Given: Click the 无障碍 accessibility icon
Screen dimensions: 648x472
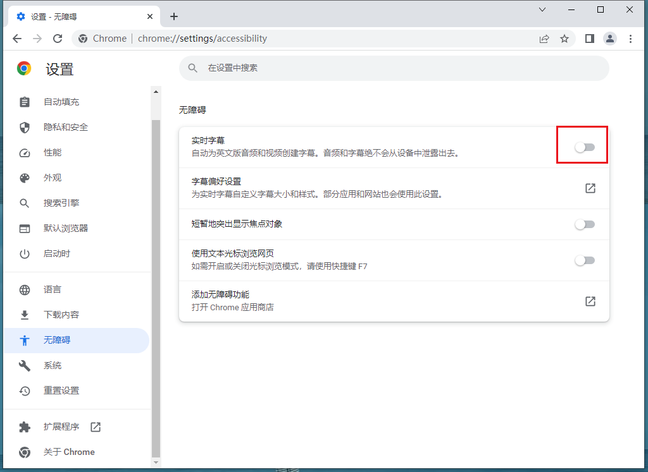Looking at the screenshot, I should (x=25, y=341).
